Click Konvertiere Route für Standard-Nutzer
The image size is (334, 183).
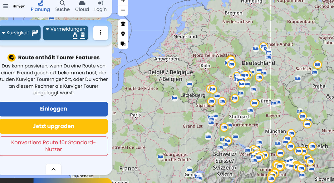[x=54, y=146]
